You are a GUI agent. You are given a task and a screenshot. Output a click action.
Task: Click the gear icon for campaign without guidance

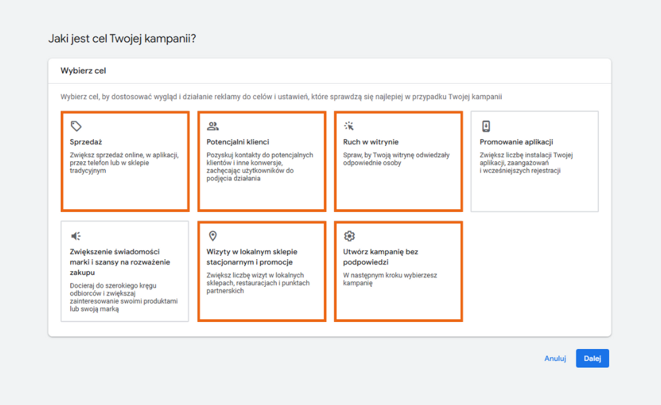click(349, 236)
